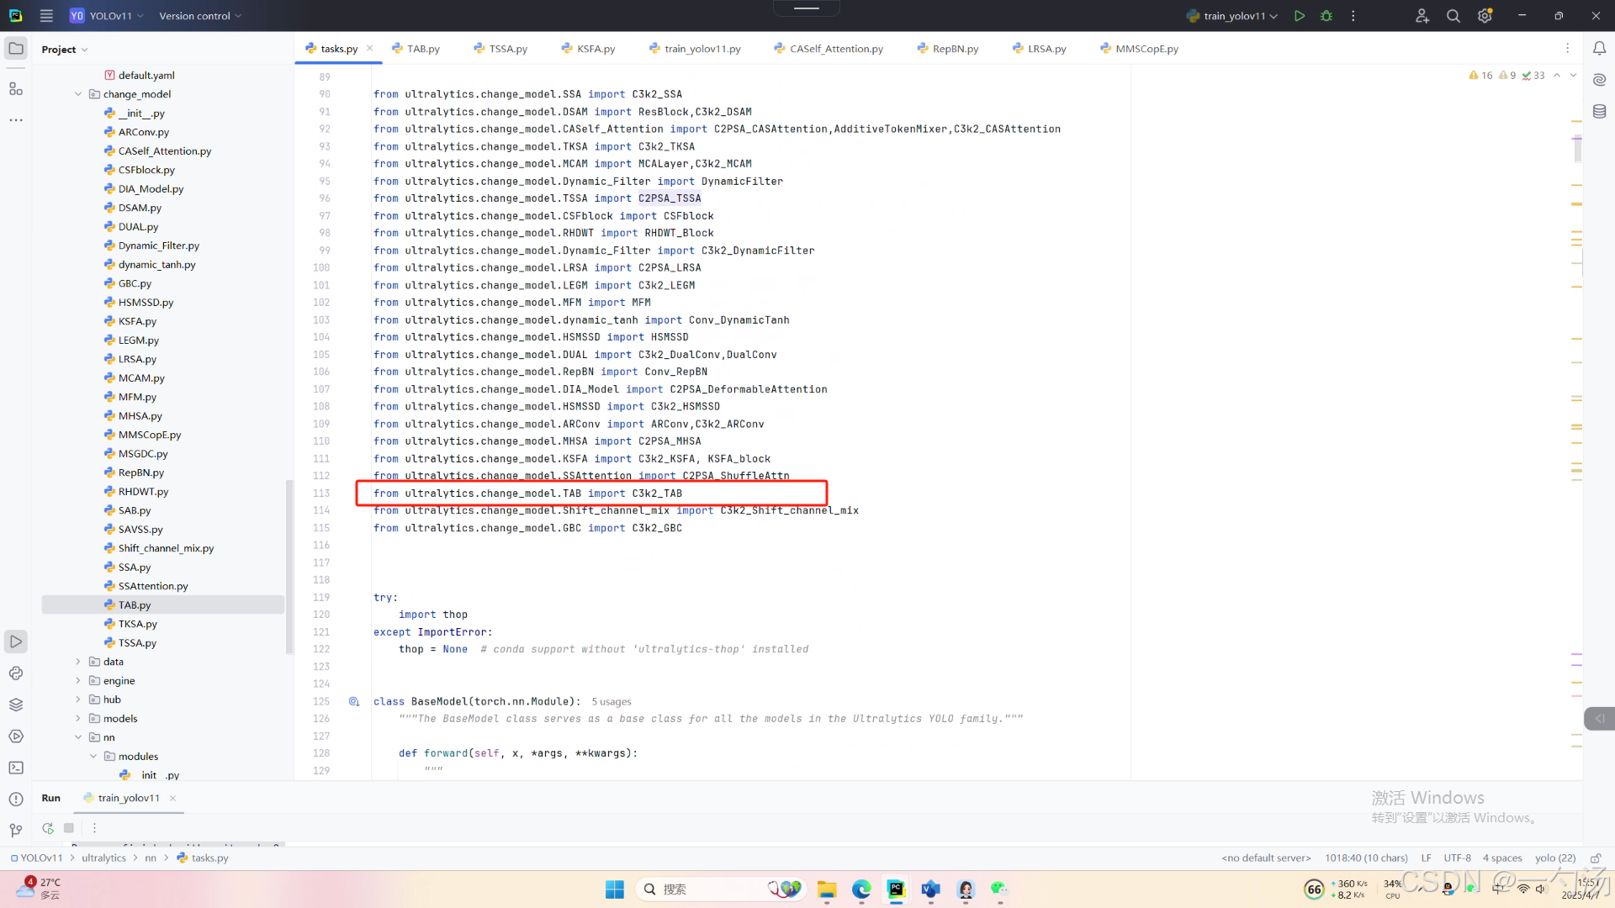Run the train_yolov11 configuration
This screenshot has height=908, width=1615.
point(1300,16)
